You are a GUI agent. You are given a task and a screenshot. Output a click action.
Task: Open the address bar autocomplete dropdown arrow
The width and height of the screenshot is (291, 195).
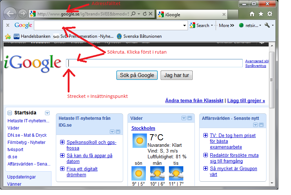click(139, 14)
